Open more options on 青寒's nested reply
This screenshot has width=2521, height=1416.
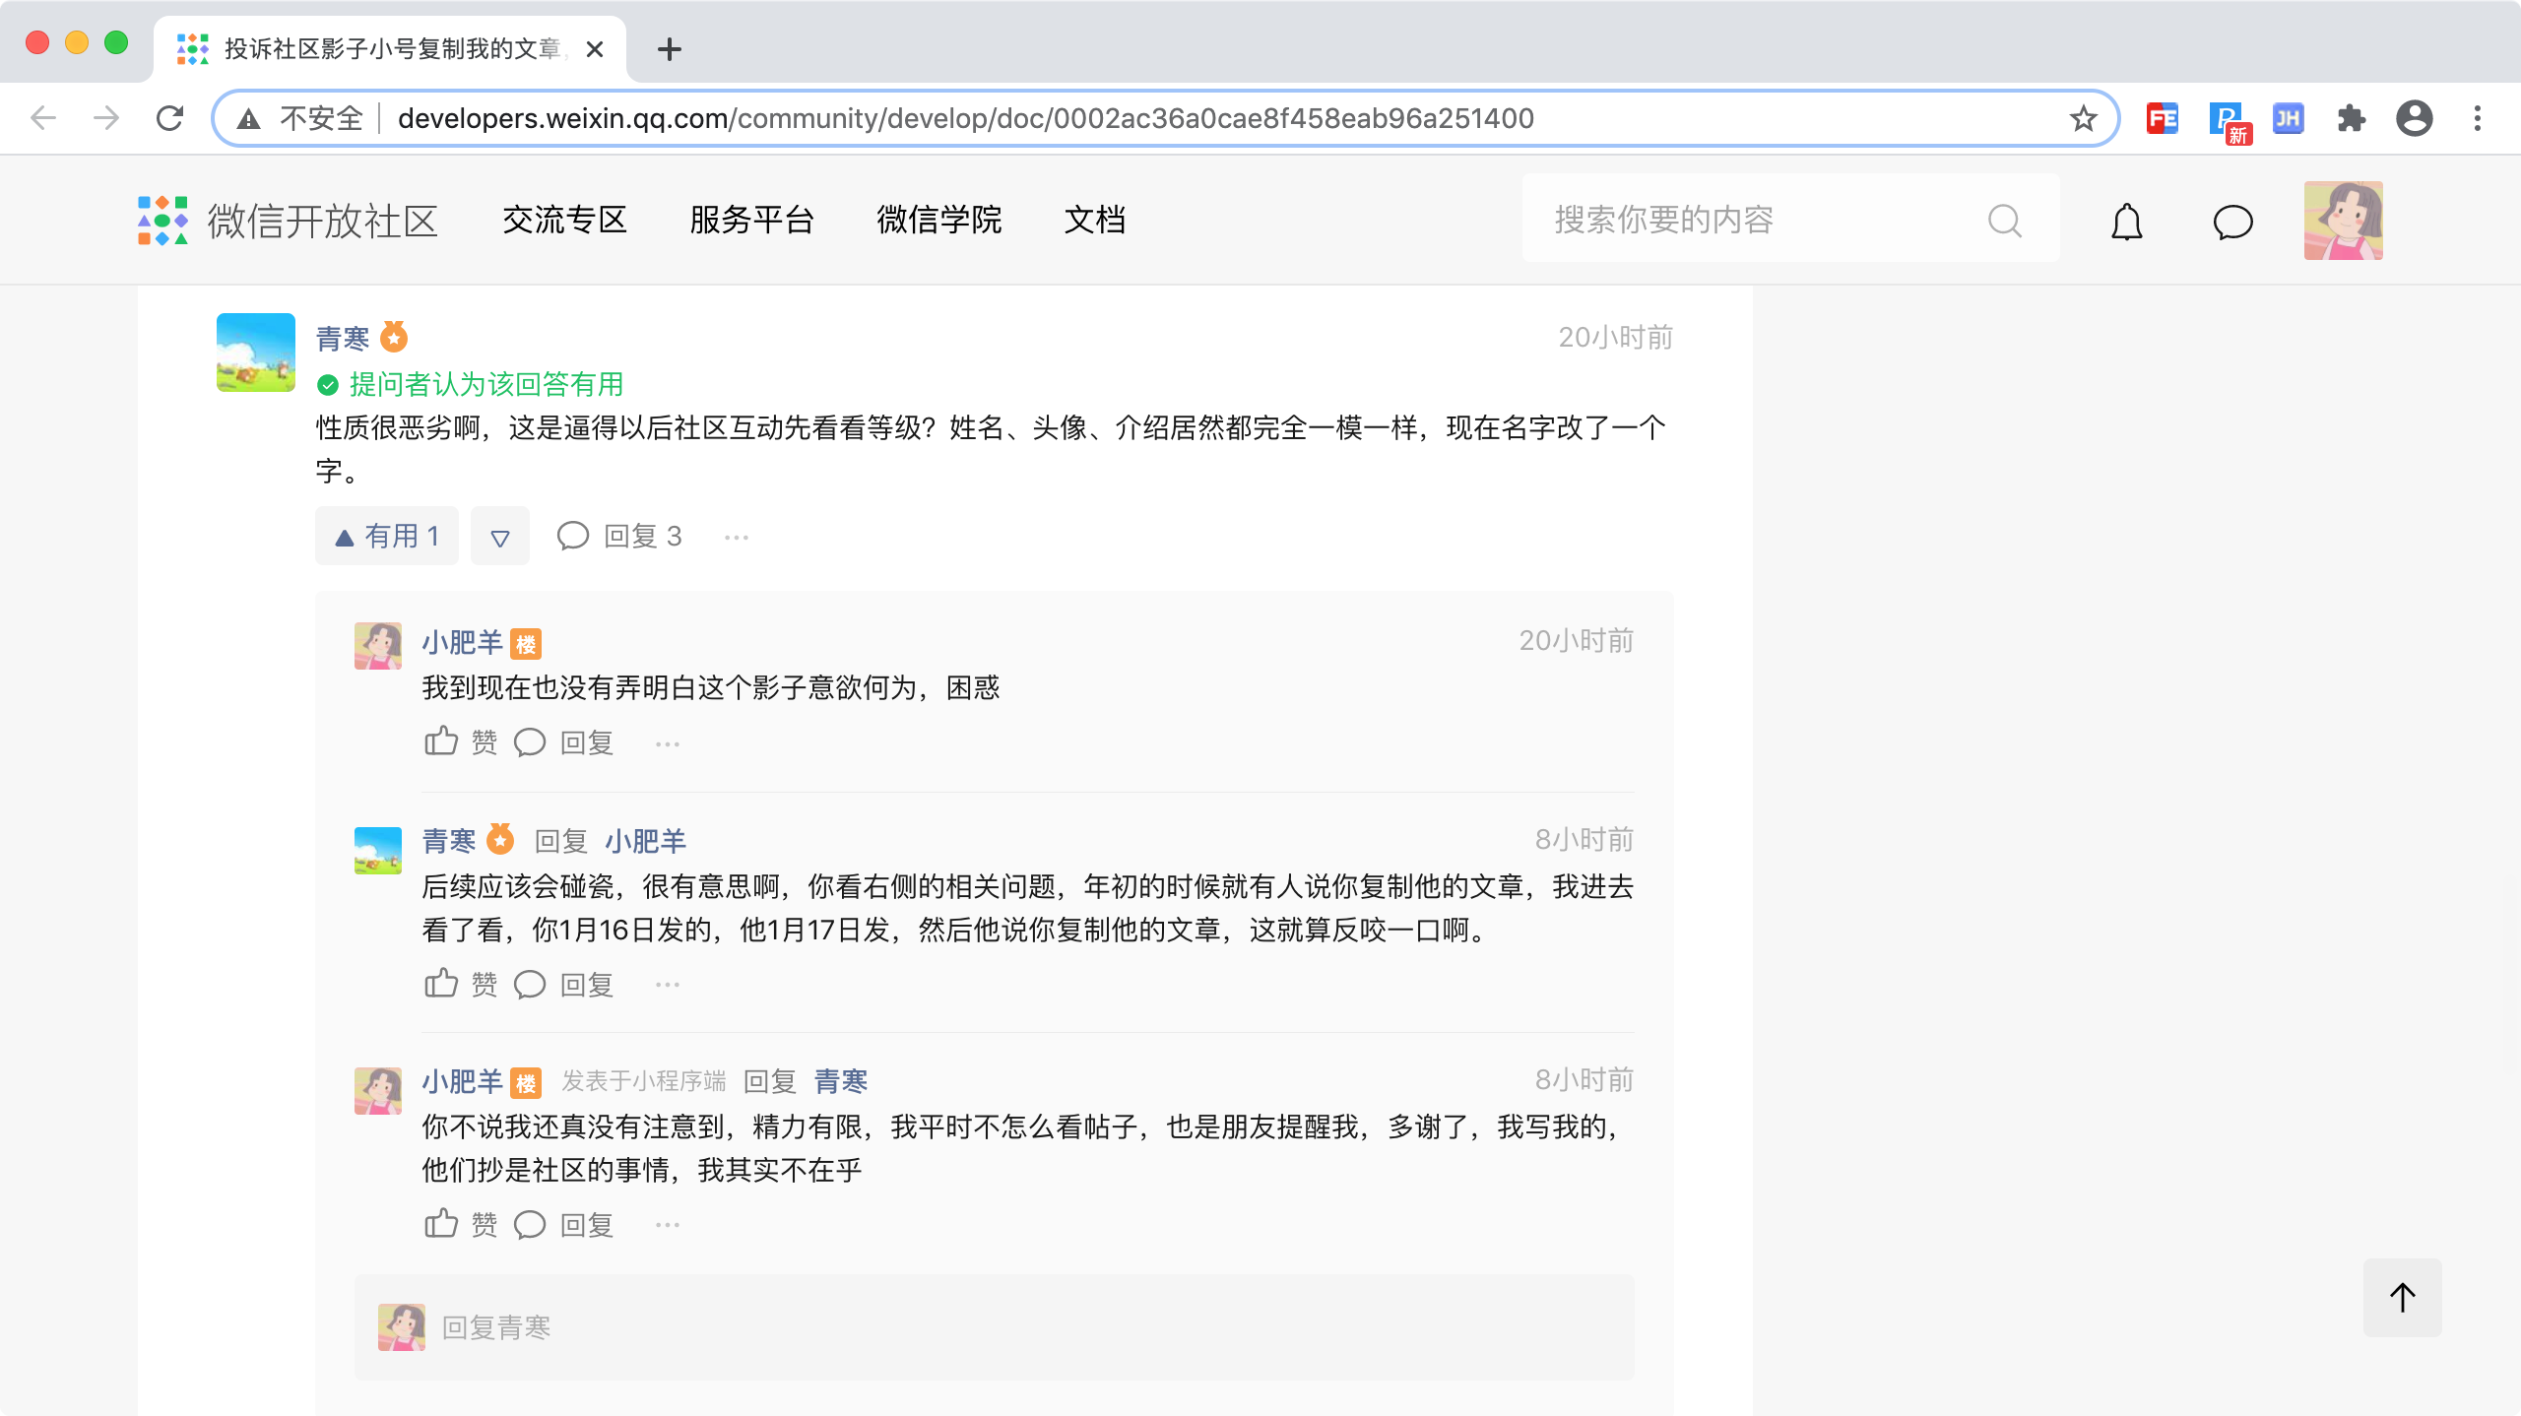668,985
